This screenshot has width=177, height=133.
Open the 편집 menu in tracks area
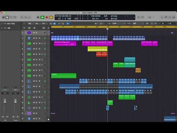click(x=29, y=24)
